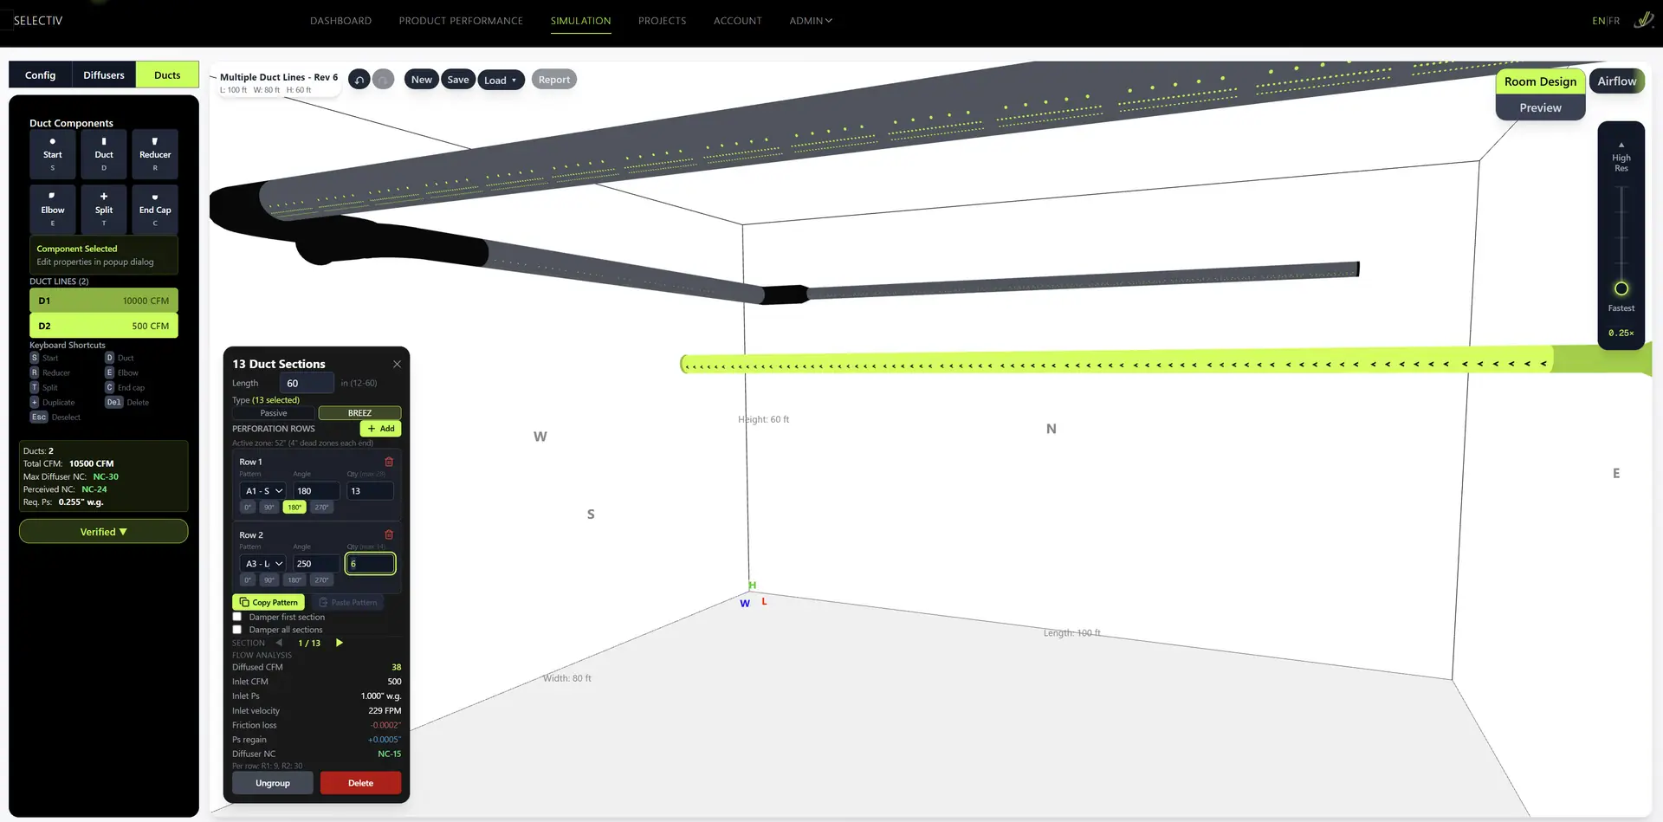This screenshot has width=1663, height=822.
Task: Add a straight Duct component
Action: click(x=104, y=154)
